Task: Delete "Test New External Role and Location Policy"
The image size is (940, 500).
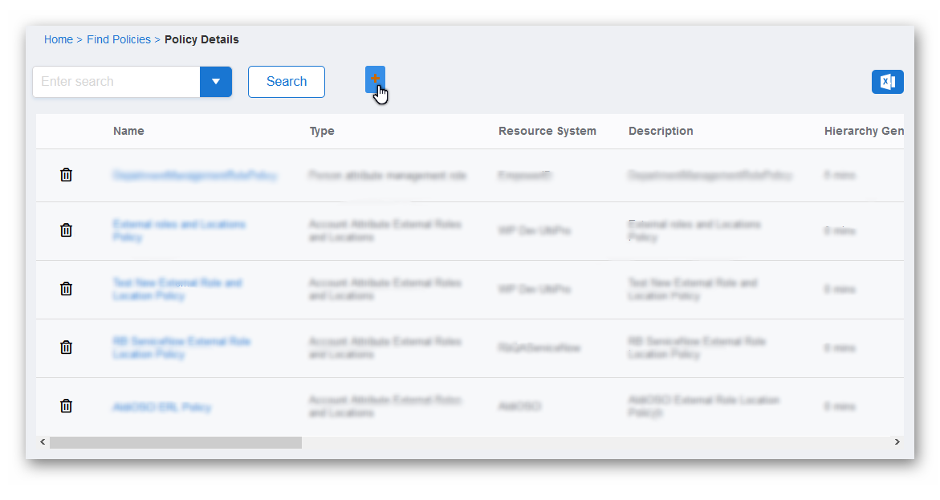Action: [66, 289]
